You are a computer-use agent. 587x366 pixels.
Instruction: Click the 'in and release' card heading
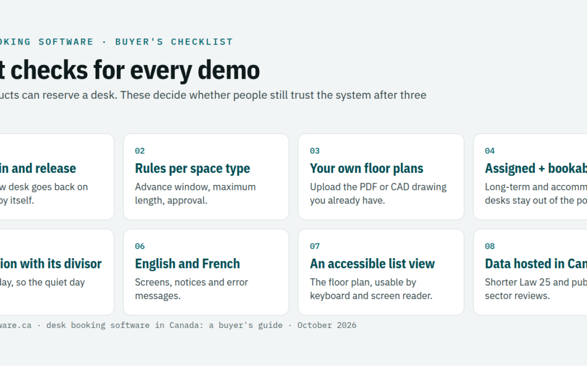pyautogui.click(x=38, y=169)
